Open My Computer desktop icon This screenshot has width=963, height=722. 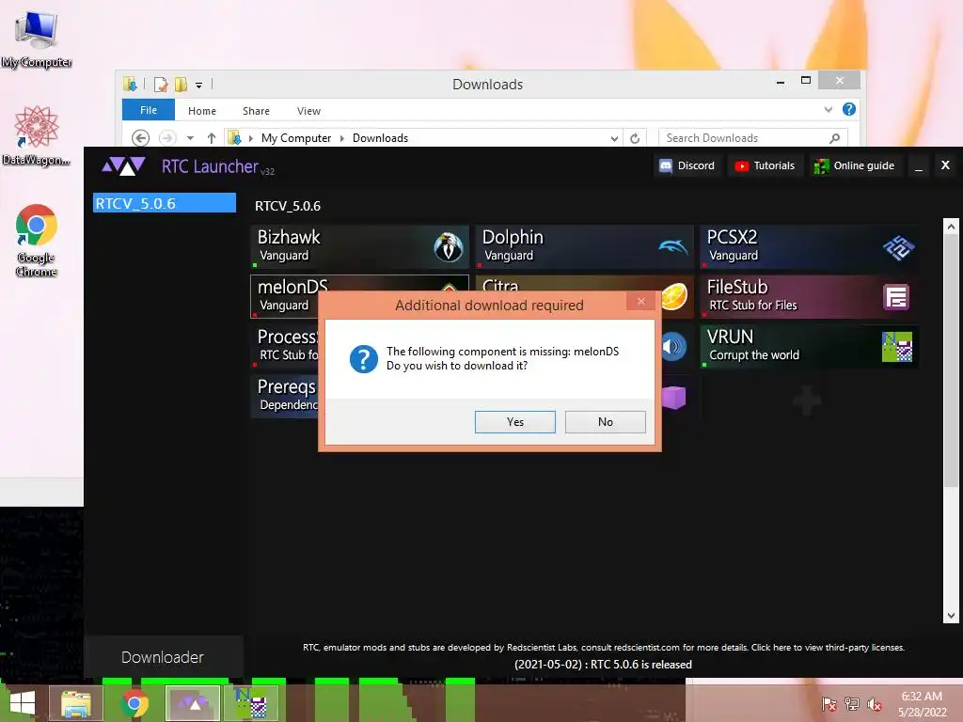pyautogui.click(x=37, y=39)
